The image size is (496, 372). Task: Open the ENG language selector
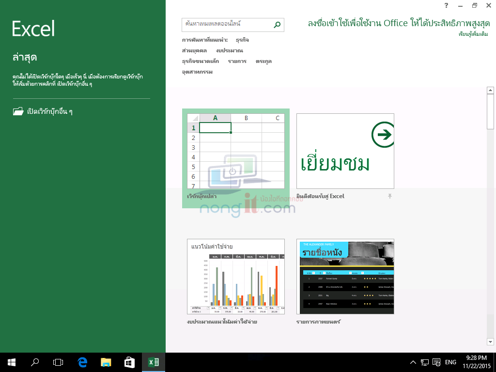[x=450, y=362]
